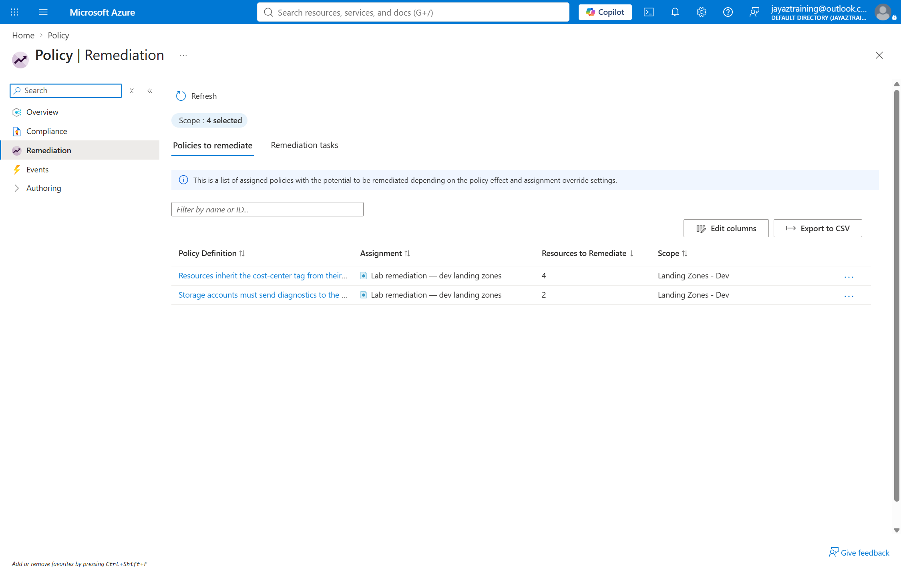Image resolution: width=901 pixels, height=570 pixels.
Task: Click assignment icon in cost-center tag row
Action: pyautogui.click(x=364, y=276)
